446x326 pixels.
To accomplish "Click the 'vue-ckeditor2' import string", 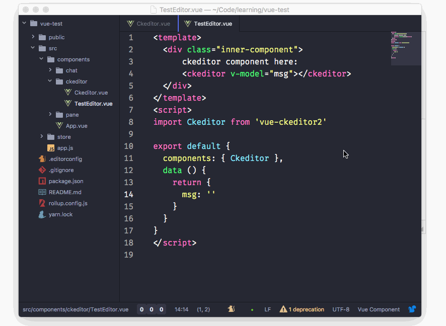I will coord(290,122).
